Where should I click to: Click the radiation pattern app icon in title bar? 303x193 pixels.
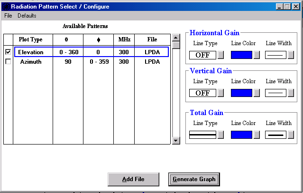tap(6, 7)
